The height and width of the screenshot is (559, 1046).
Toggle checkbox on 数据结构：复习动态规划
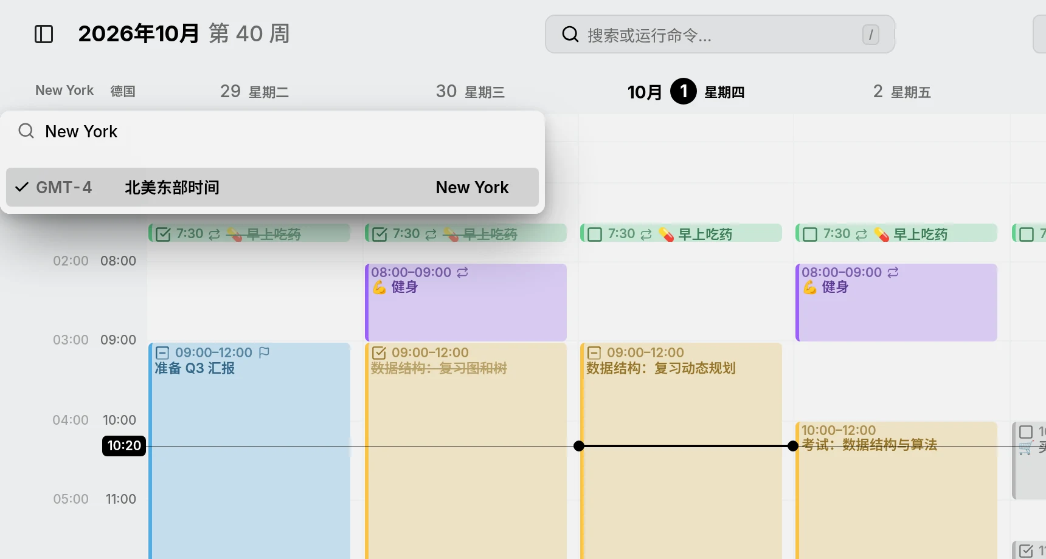pos(594,352)
